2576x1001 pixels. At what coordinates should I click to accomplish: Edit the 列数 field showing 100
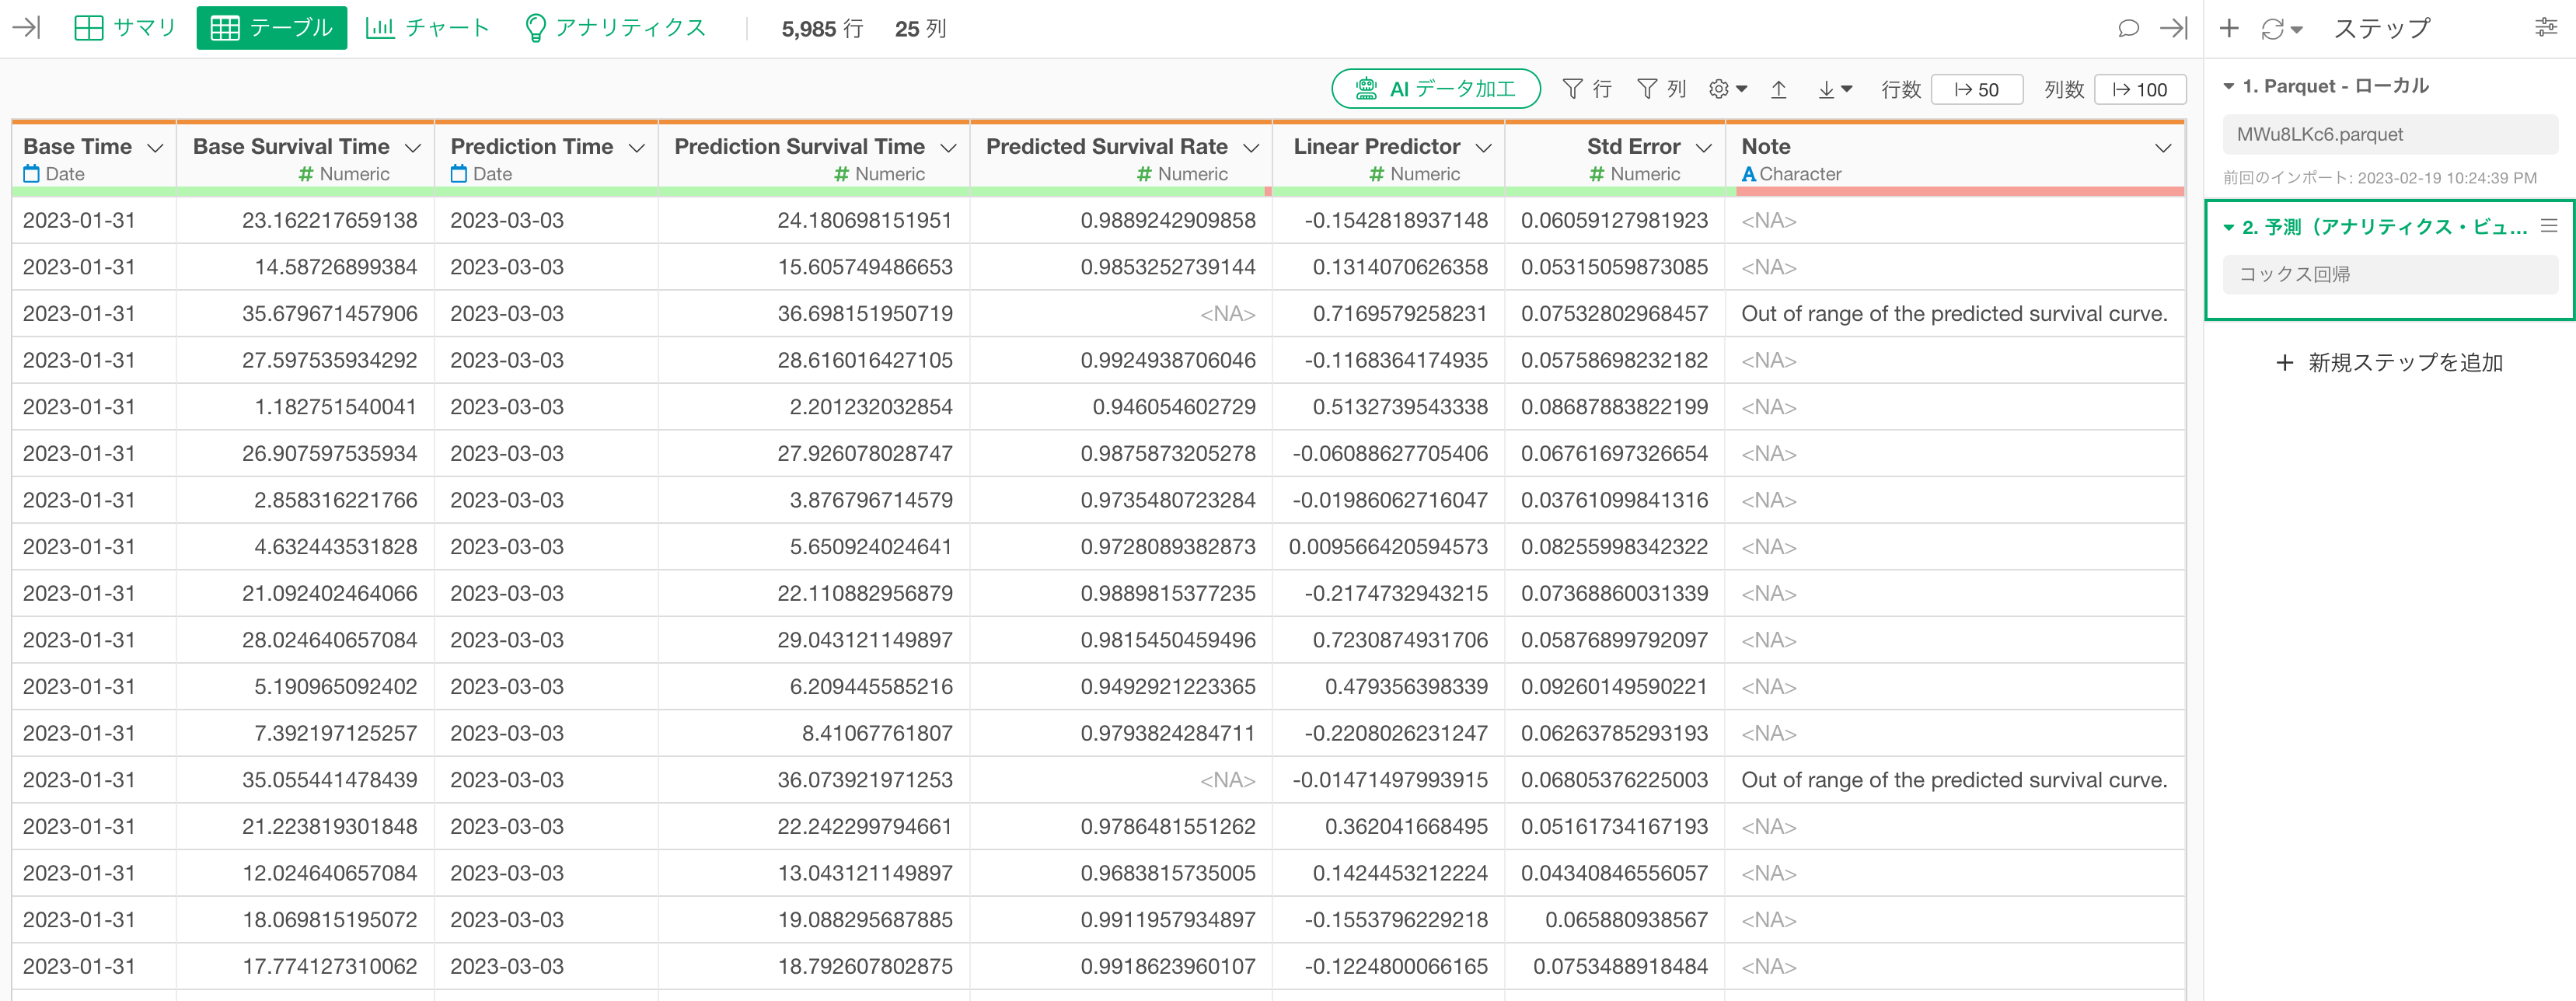(x=2140, y=89)
